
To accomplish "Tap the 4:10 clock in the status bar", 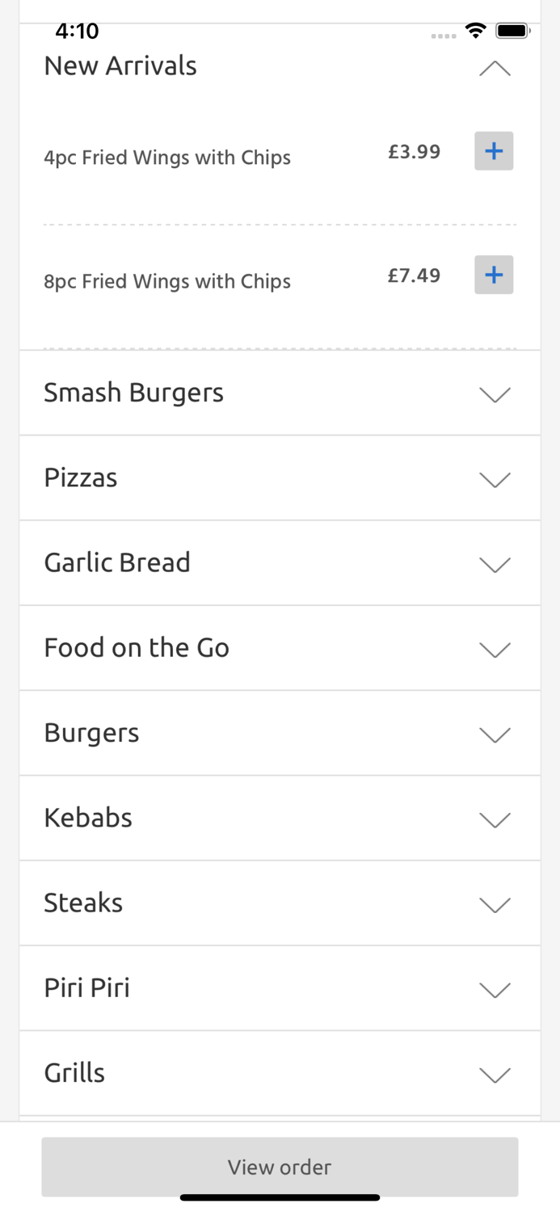I will (x=77, y=31).
